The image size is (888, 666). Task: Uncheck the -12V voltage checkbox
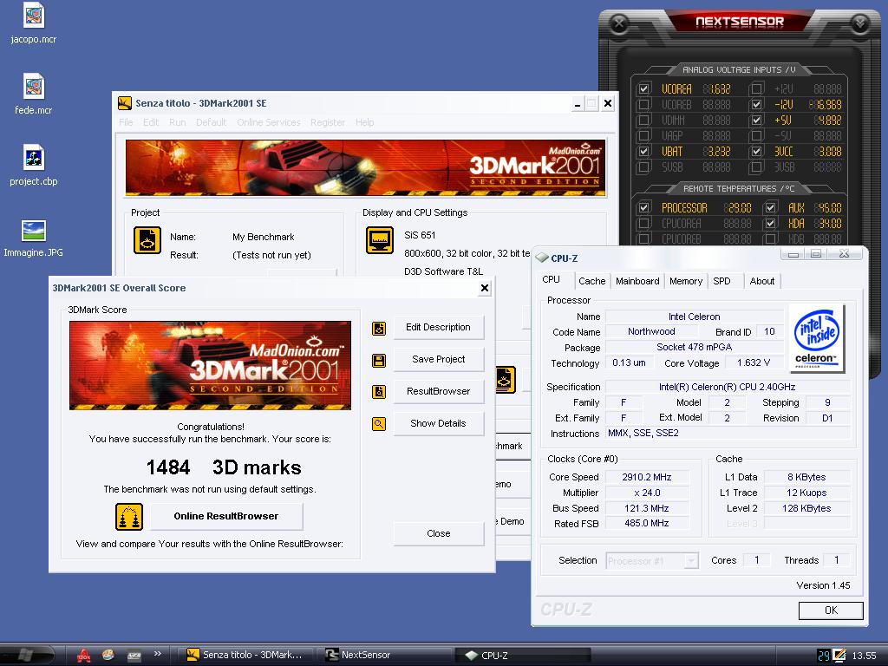pos(756,105)
